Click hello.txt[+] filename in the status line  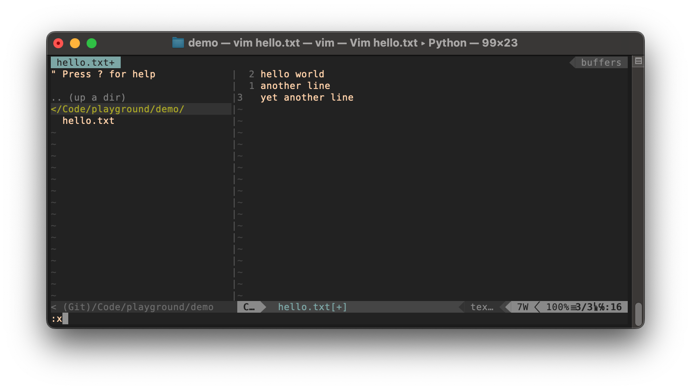(x=312, y=307)
